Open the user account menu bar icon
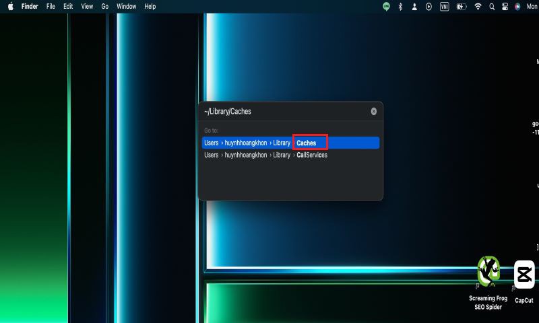This screenshot has height=323, width=539. (x=414, y=6)
